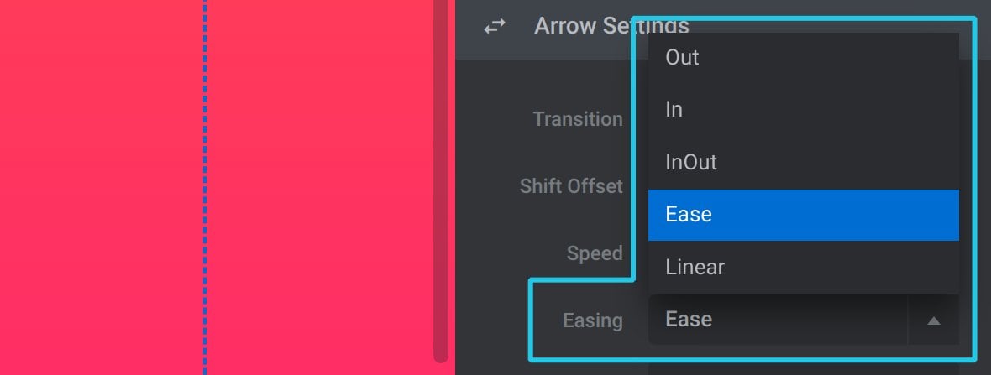Viewport: 991px width, 375px height.
Task: Click the Arrow Settings panel title
Action: point(611,26)
